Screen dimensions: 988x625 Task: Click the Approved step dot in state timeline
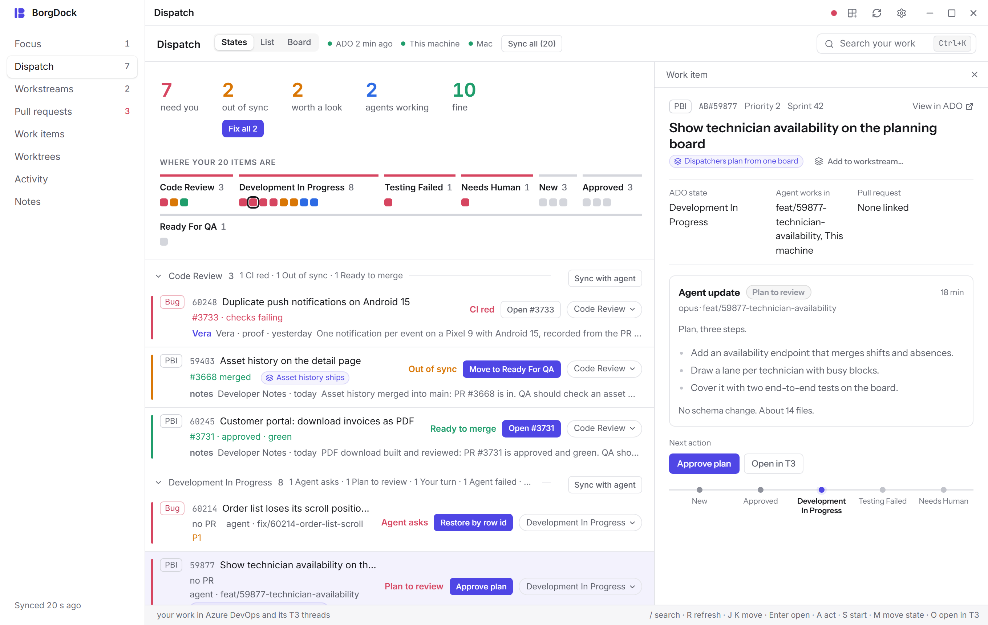pos(760,490)
